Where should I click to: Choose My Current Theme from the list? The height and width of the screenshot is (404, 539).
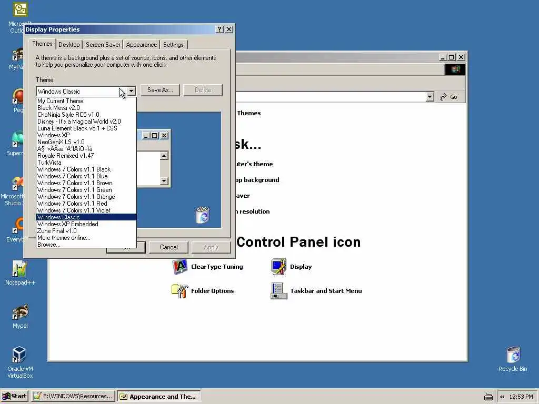86,101
